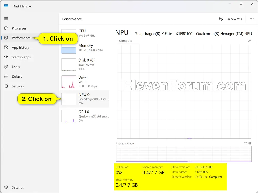The height and width of the screenshot is (193, 258).
Task: Click the Users people icon
Action: point(6,67)
